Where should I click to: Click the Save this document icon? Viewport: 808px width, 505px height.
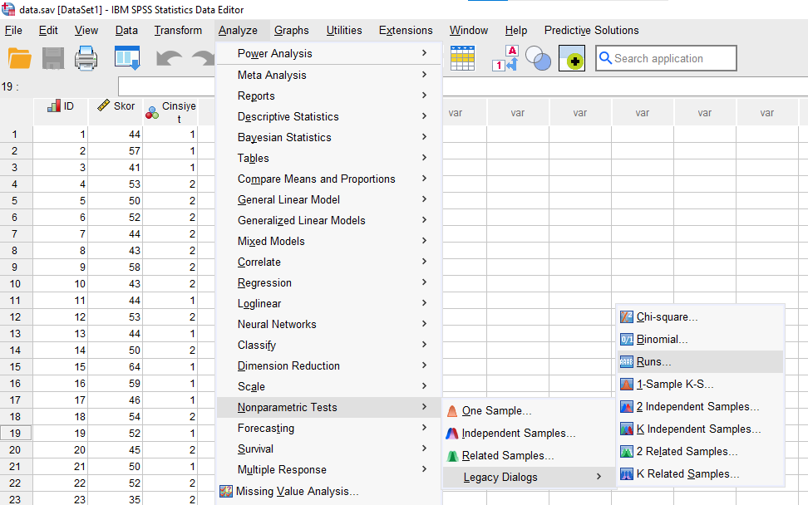point(53,58)
